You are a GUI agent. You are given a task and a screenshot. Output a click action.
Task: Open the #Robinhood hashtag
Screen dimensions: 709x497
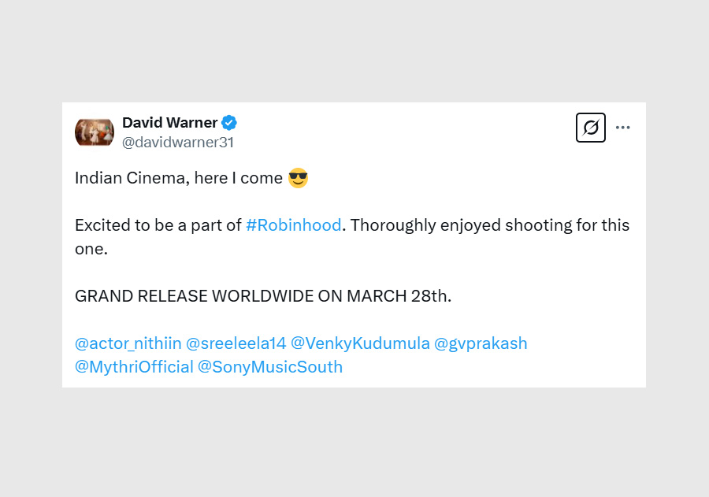tap(293, 225)
